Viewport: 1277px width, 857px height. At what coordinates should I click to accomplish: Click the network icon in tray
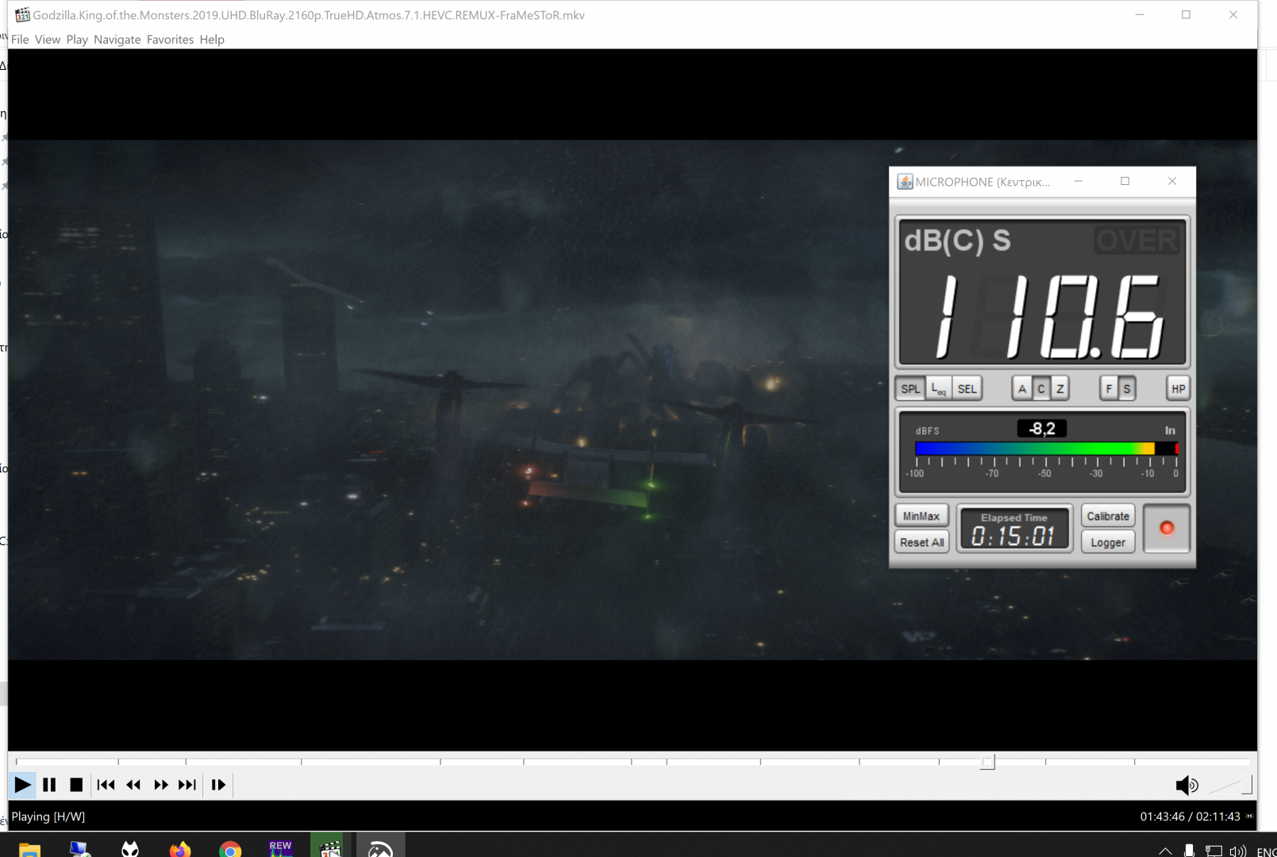[x=1214, y=851]
